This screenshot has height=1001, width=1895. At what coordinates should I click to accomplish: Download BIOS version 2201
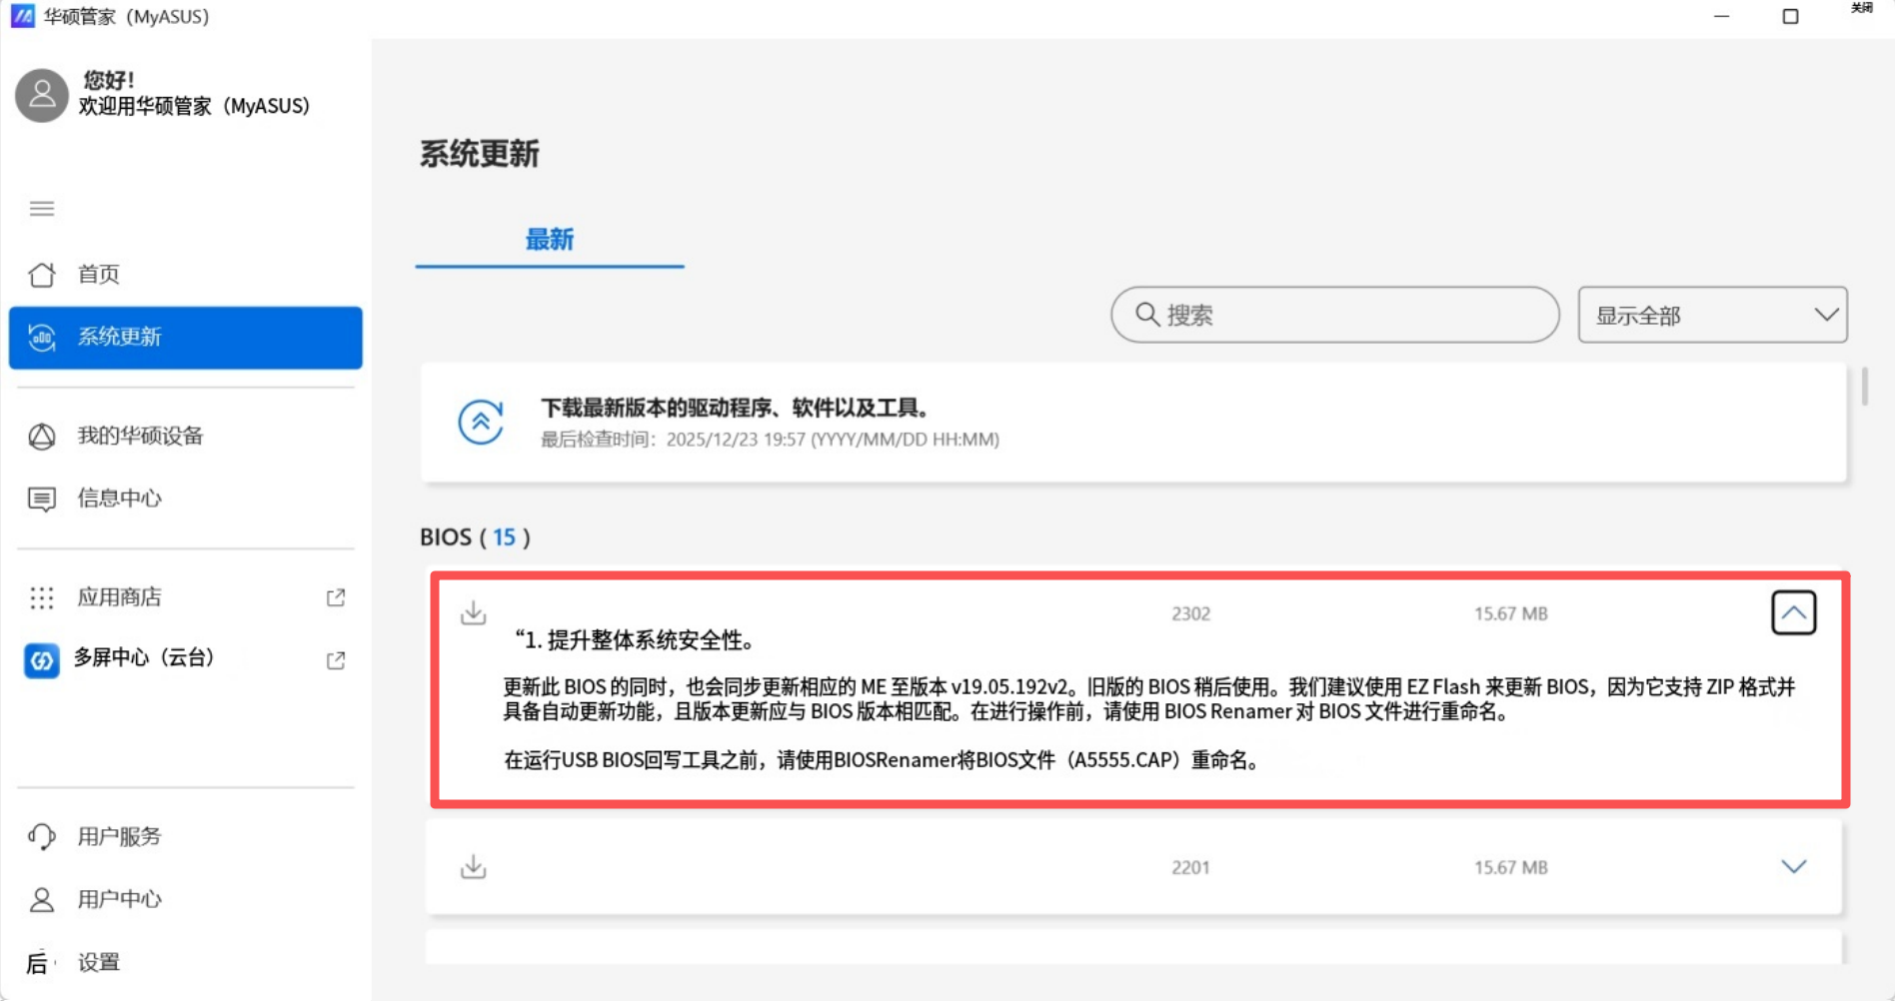[x=474, y=866]
